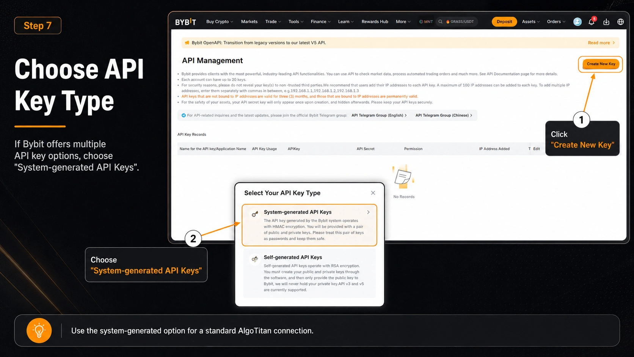Click the GRASS/USDT search field

coord(456,22)
